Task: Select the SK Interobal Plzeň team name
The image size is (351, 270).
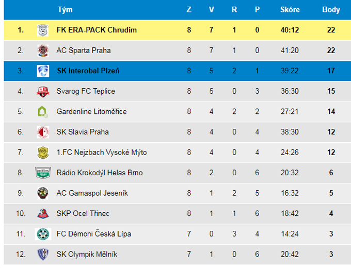Action: 88,71
